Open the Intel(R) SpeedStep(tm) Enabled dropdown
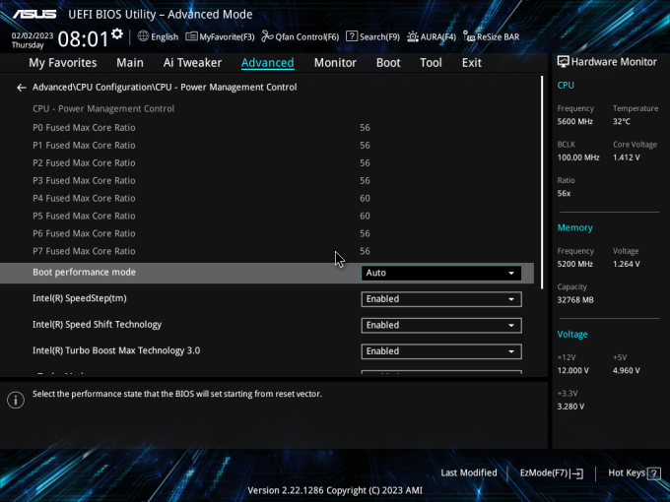This screenshot has height=502, width=670. coord(441,299)
